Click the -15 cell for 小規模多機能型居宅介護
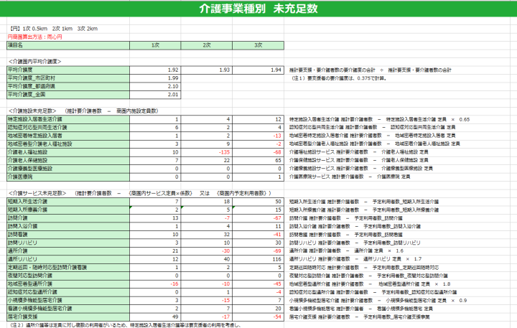The width and height of the screenshot is (517, 328). pyautogui.click(x=207, y=300)
